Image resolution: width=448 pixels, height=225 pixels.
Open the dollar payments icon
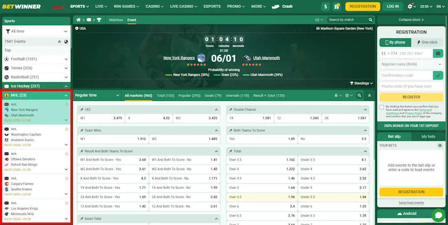click(x=325, y=6)
